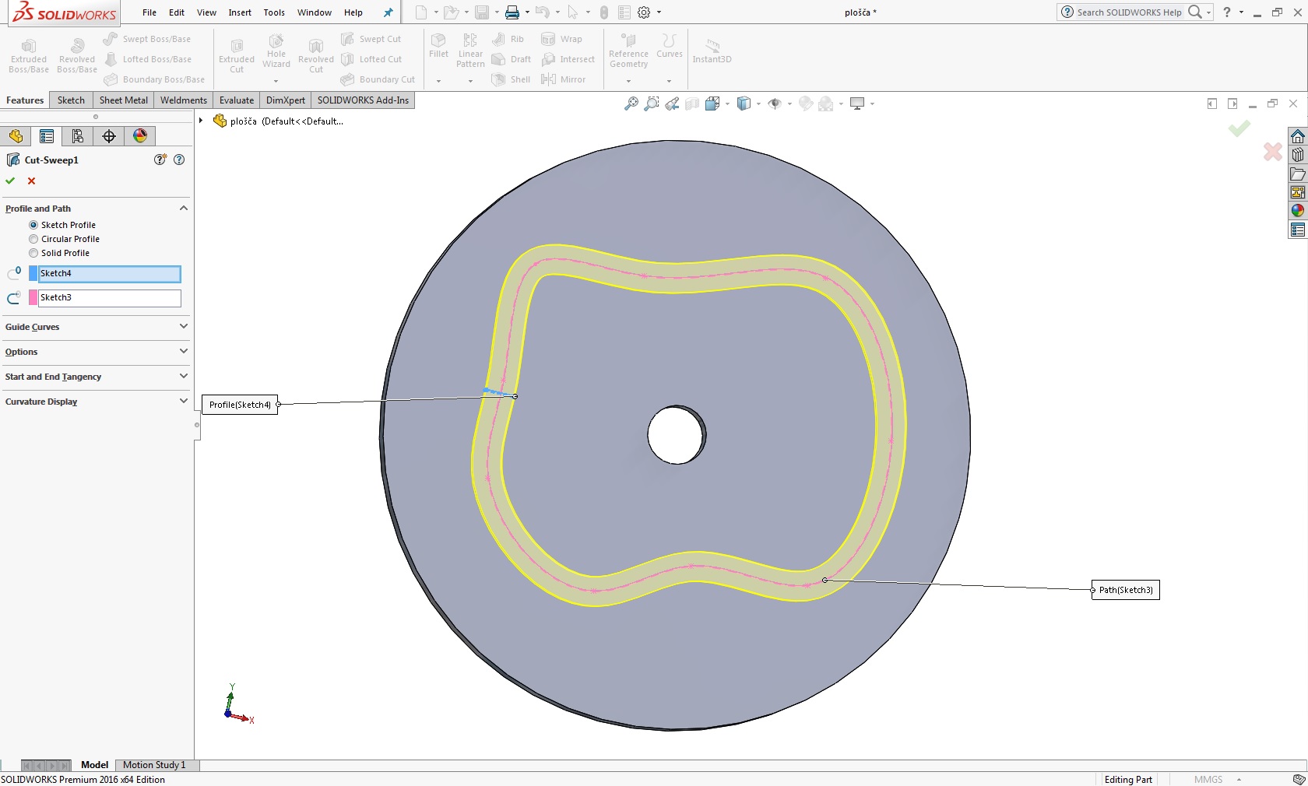The height and width of the screenshot is (786, 1308).
Task: Click the Sketch4 profile selection box
Action: [x=109, y=274]
